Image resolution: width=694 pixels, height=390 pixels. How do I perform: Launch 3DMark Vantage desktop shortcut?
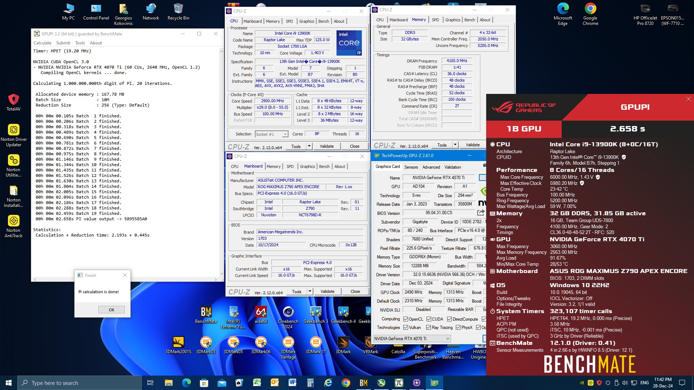288,347
